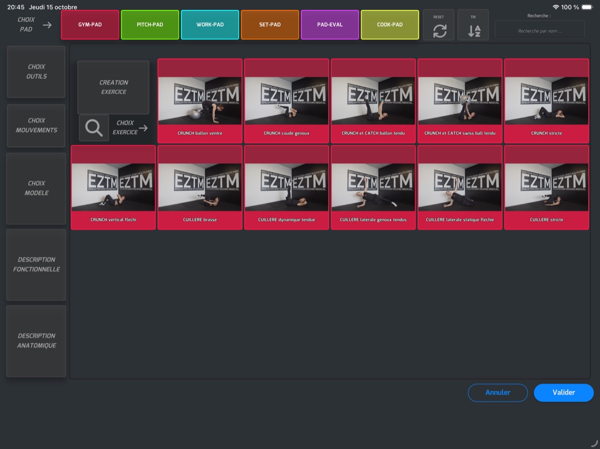Tap the Wi-Fi status icon

pos(555,7)
